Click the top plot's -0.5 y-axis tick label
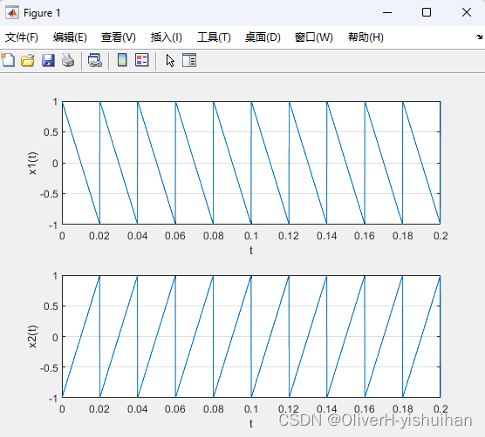485x437 pixels. click(49, 194)
